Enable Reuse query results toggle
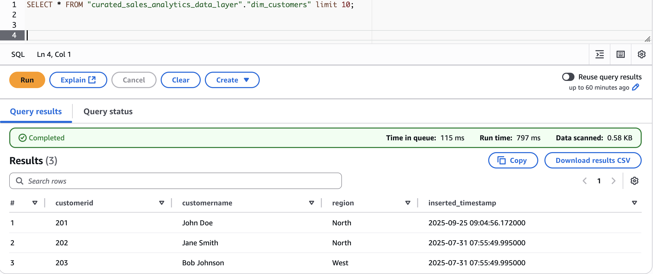 click(x=568, y=77)
